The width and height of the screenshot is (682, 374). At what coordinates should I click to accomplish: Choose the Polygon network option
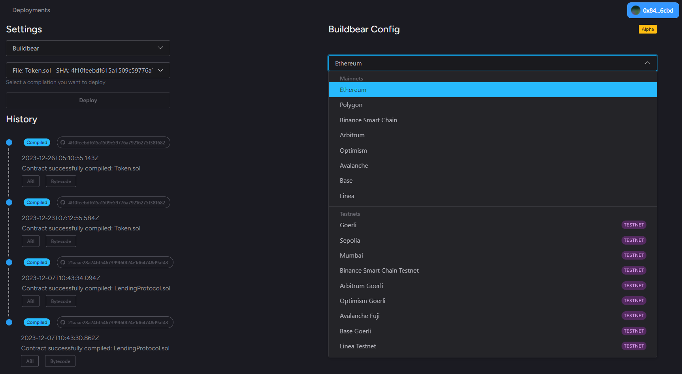493,105
